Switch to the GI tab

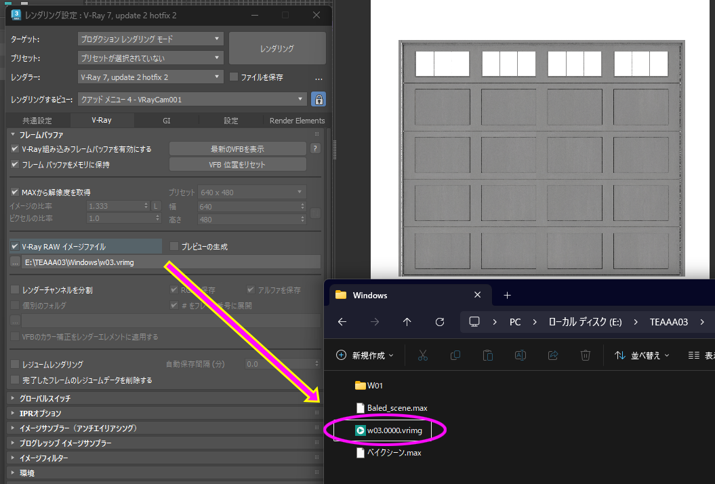[x=166, y=121]
